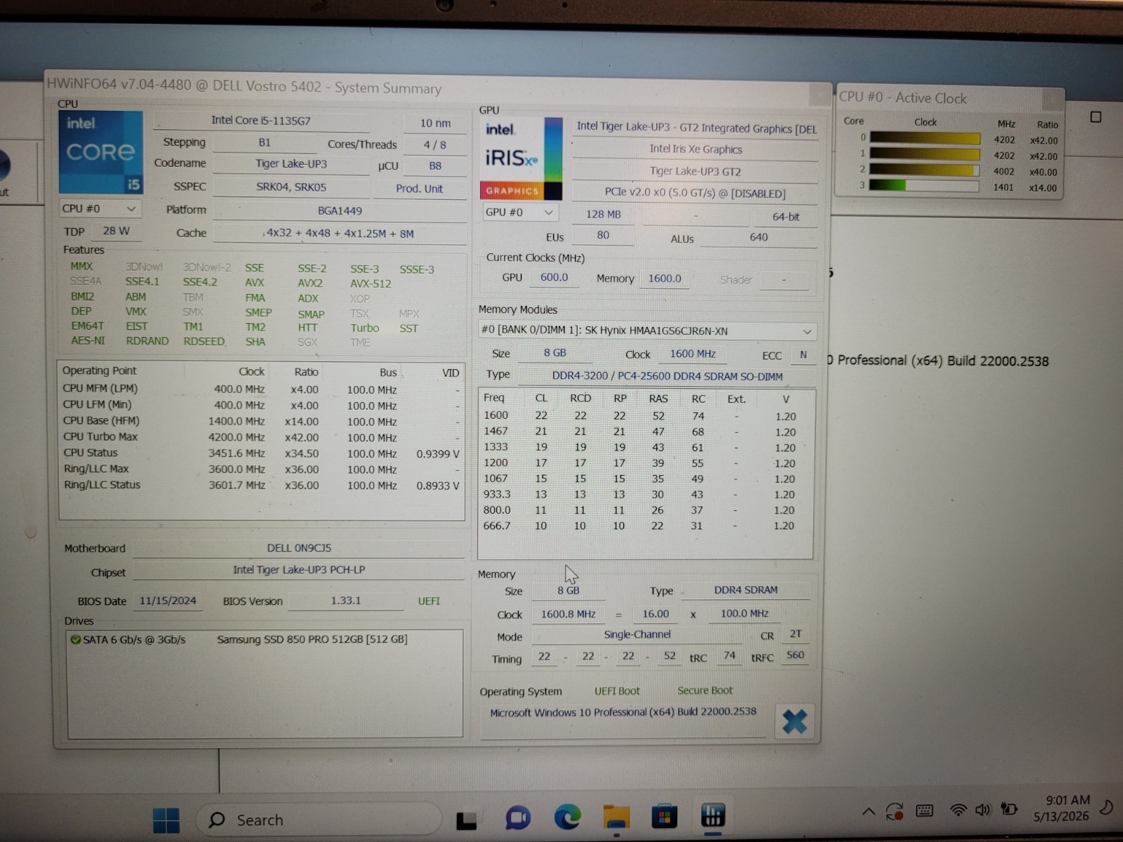This screenshot has height=842, width=1123.
Task: Click the DELL 0N9CJ5 motherboard field
Action: click(299, 548)
